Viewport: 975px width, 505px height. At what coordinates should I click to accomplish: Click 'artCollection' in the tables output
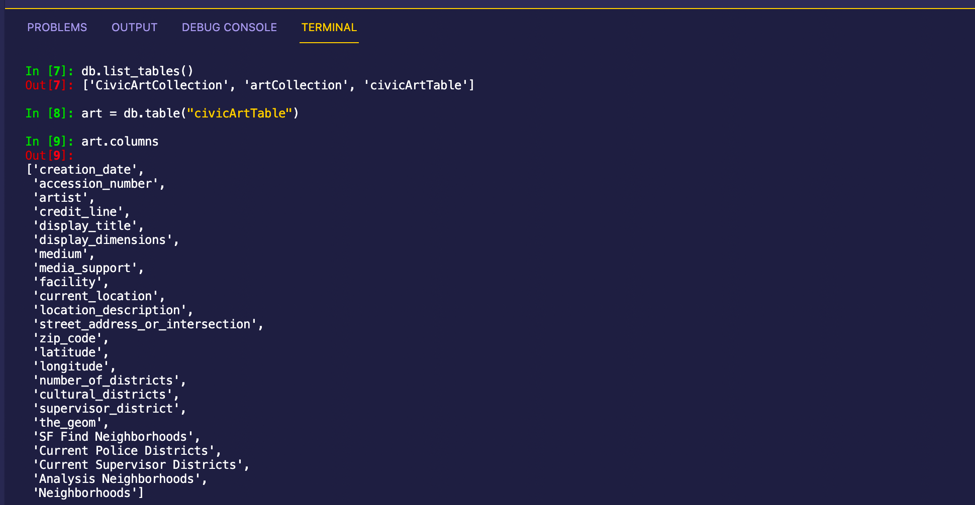(296, 85)
